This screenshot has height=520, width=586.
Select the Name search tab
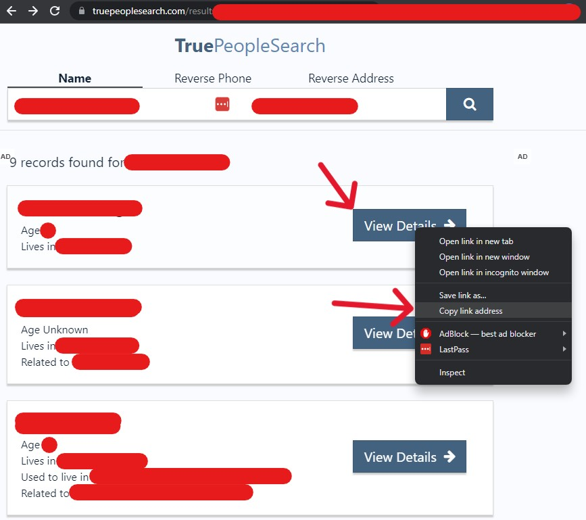75,78
